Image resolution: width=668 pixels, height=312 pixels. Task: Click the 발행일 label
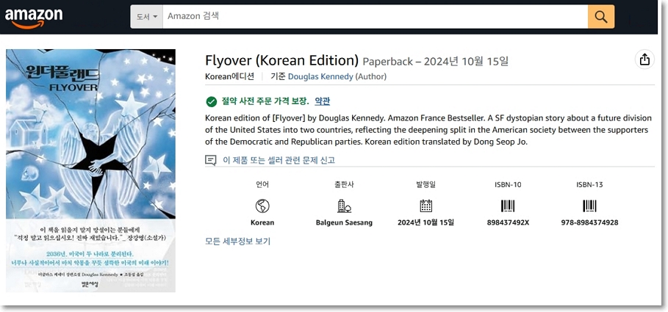pyautogui.click(x=425, y=185)
